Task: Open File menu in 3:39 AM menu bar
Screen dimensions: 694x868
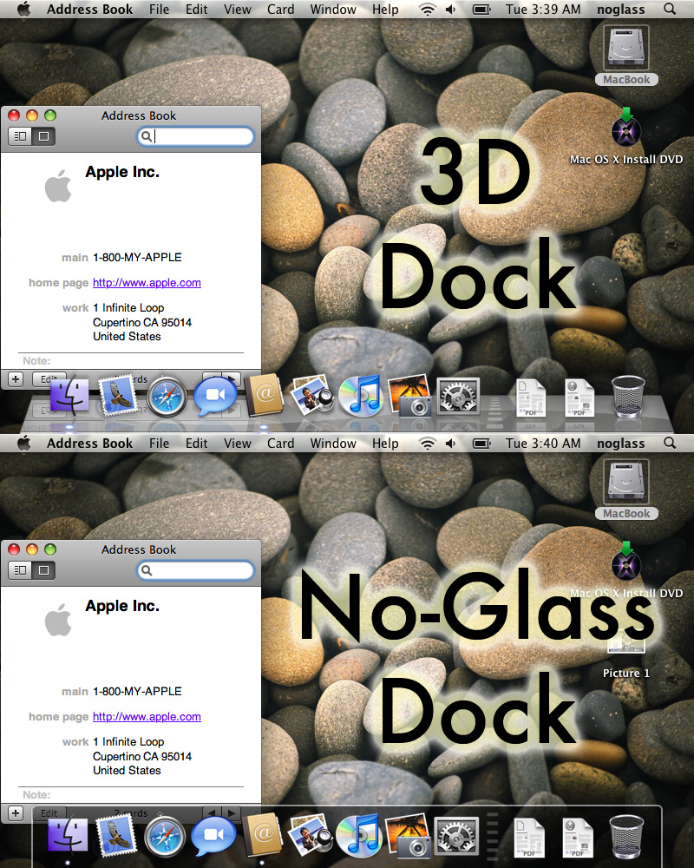Action: click(x=160, y=10)
